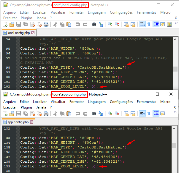The height and width of the screenshot is (173, 179).
Task: Expand toolbar overflow chevron in app.config.php window
Action: [x=175, y=112]
